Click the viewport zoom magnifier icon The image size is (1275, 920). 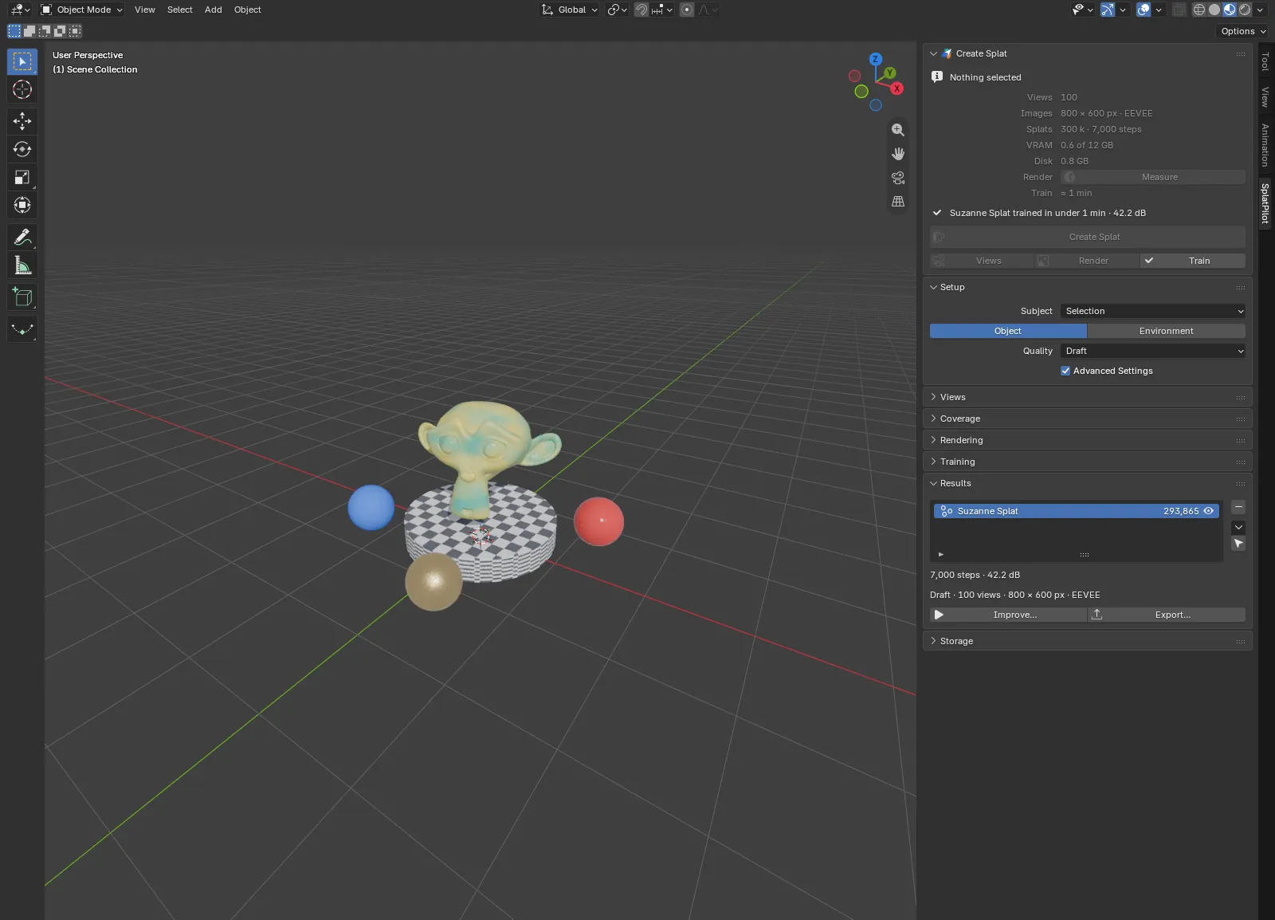coord(898,130)
